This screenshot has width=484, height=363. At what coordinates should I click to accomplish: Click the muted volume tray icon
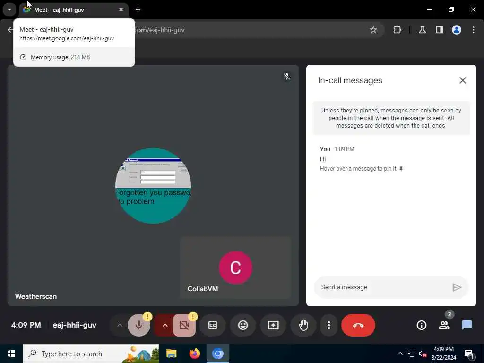pyautogui.click(x=423, y=354)
